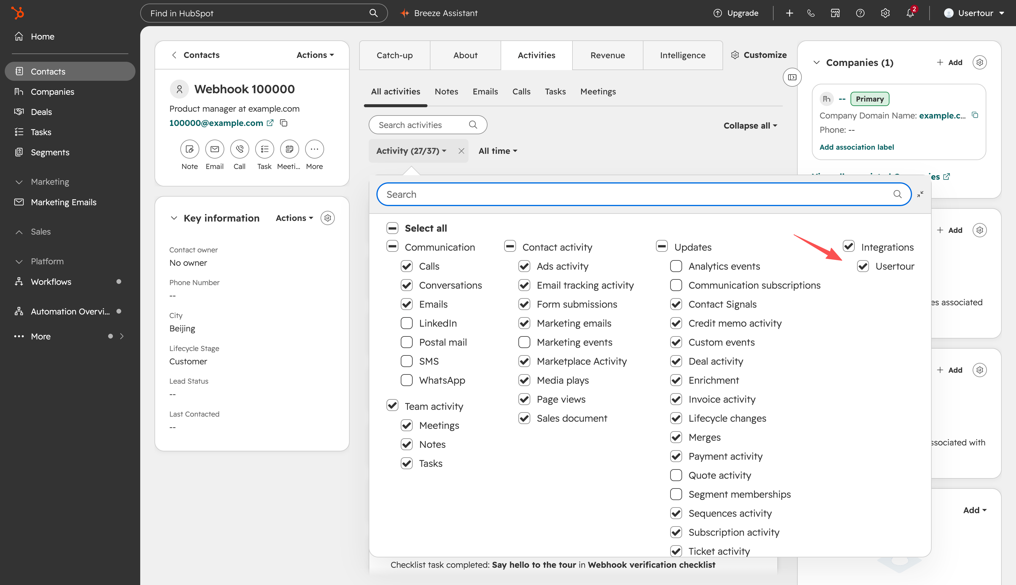
Task: Open the Usertour account menu
Action: click(x=974, y=13)
